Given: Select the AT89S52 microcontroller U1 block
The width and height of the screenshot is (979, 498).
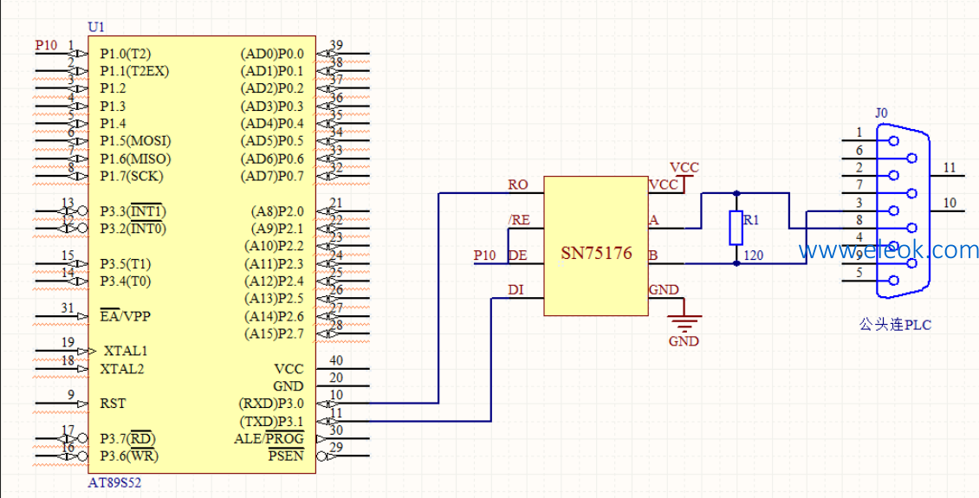Looking at the screenshot, I should pos(202,255).
